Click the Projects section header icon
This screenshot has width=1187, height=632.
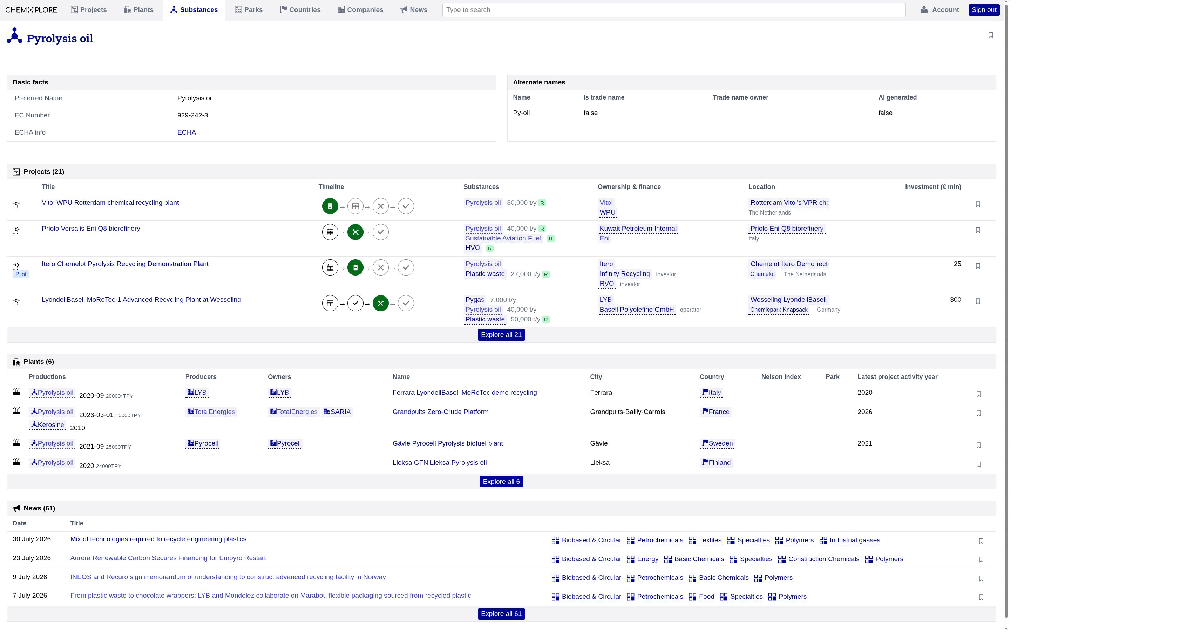[16, 172]
